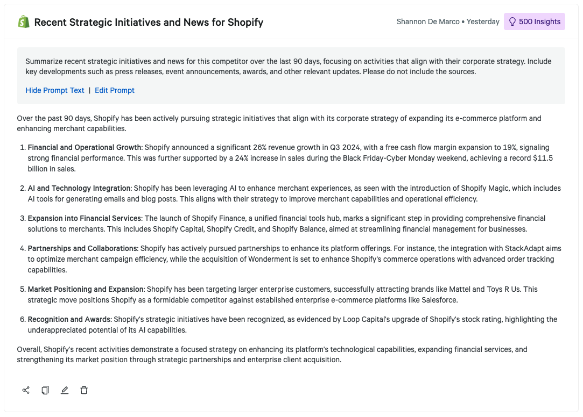Viewport: 583px width, 417px height.
Task: Copy the summary using the copy icon
Action: pos(45,390)
